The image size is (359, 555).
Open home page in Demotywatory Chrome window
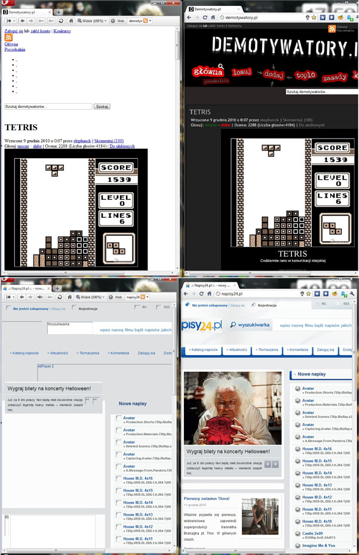213,17
